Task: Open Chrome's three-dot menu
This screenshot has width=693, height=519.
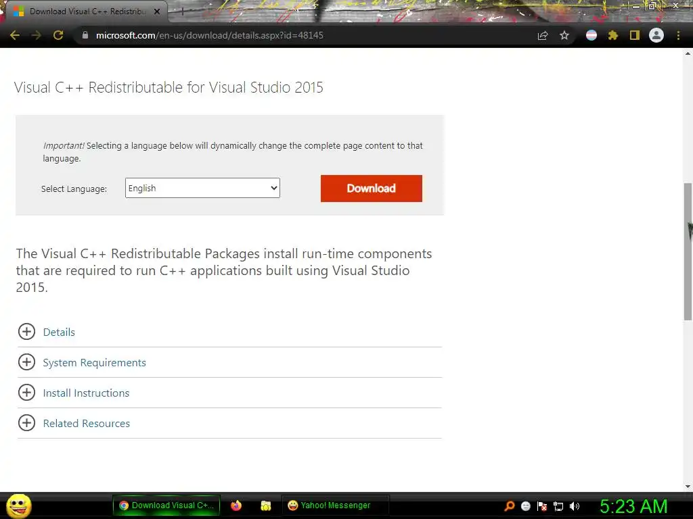Action: (678, 35)
